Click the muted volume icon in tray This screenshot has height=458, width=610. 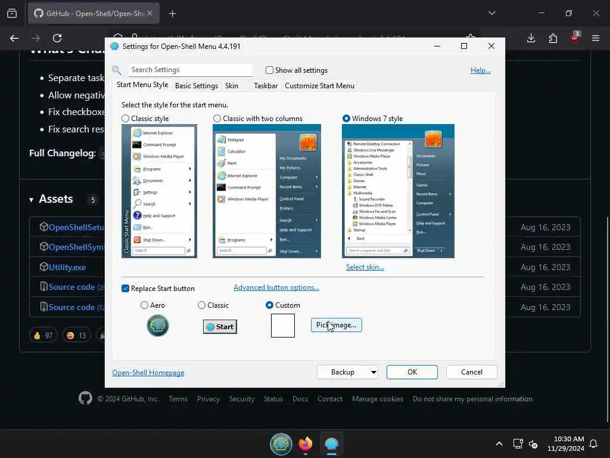533,444
